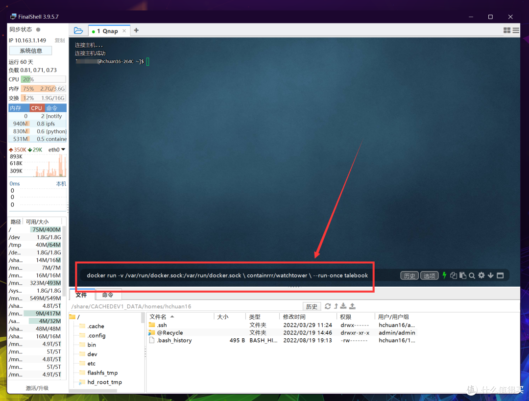Image resolution: width=529 pixels, height=401 pixels.
Task: Select the 1 Qnap session tab
Action: (x=107, y=31)
